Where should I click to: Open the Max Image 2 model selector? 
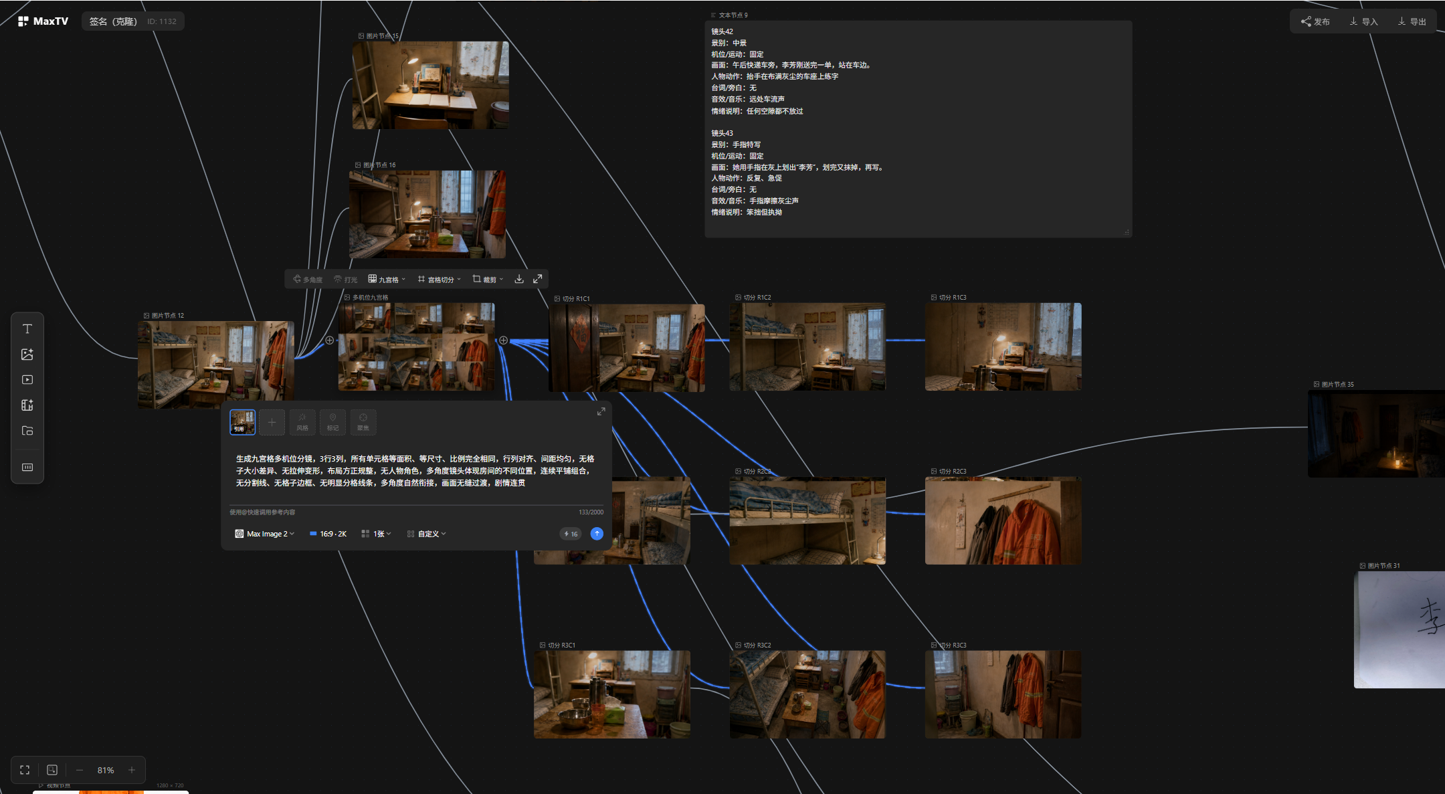coord(265,534)
